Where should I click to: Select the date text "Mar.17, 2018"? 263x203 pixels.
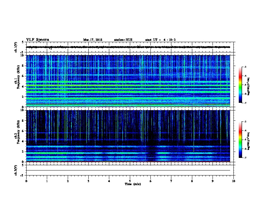click(x=93, y=40)
